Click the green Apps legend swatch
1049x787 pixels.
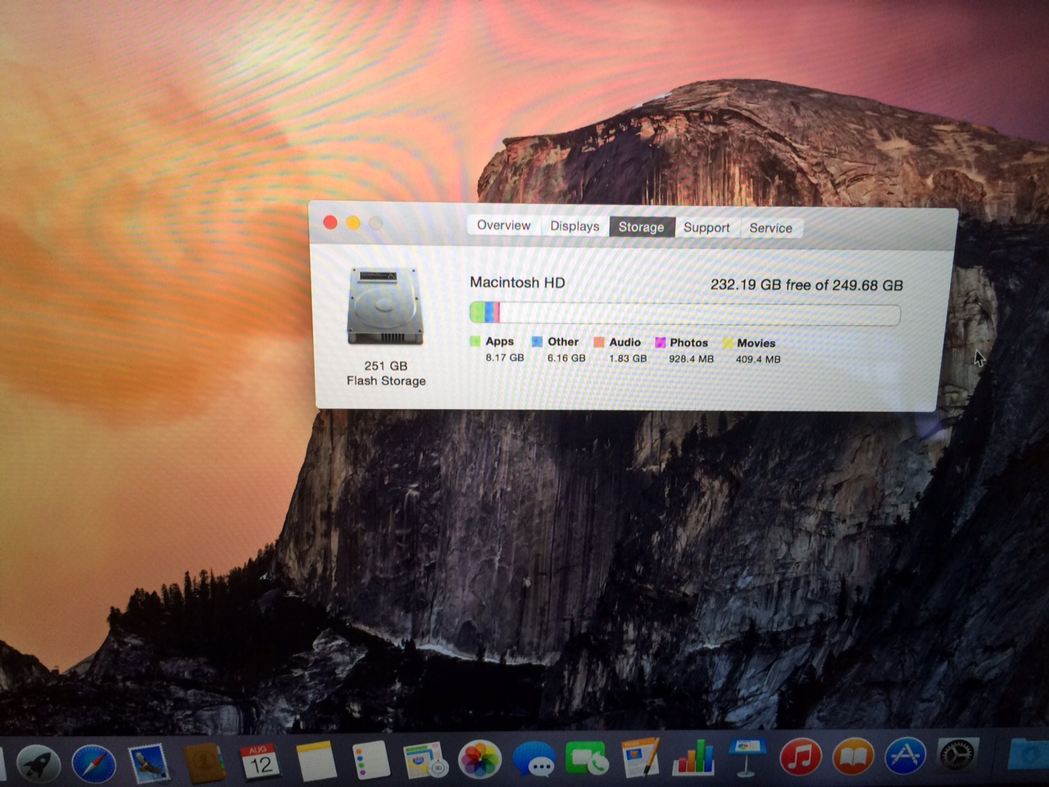coord(475,341)
